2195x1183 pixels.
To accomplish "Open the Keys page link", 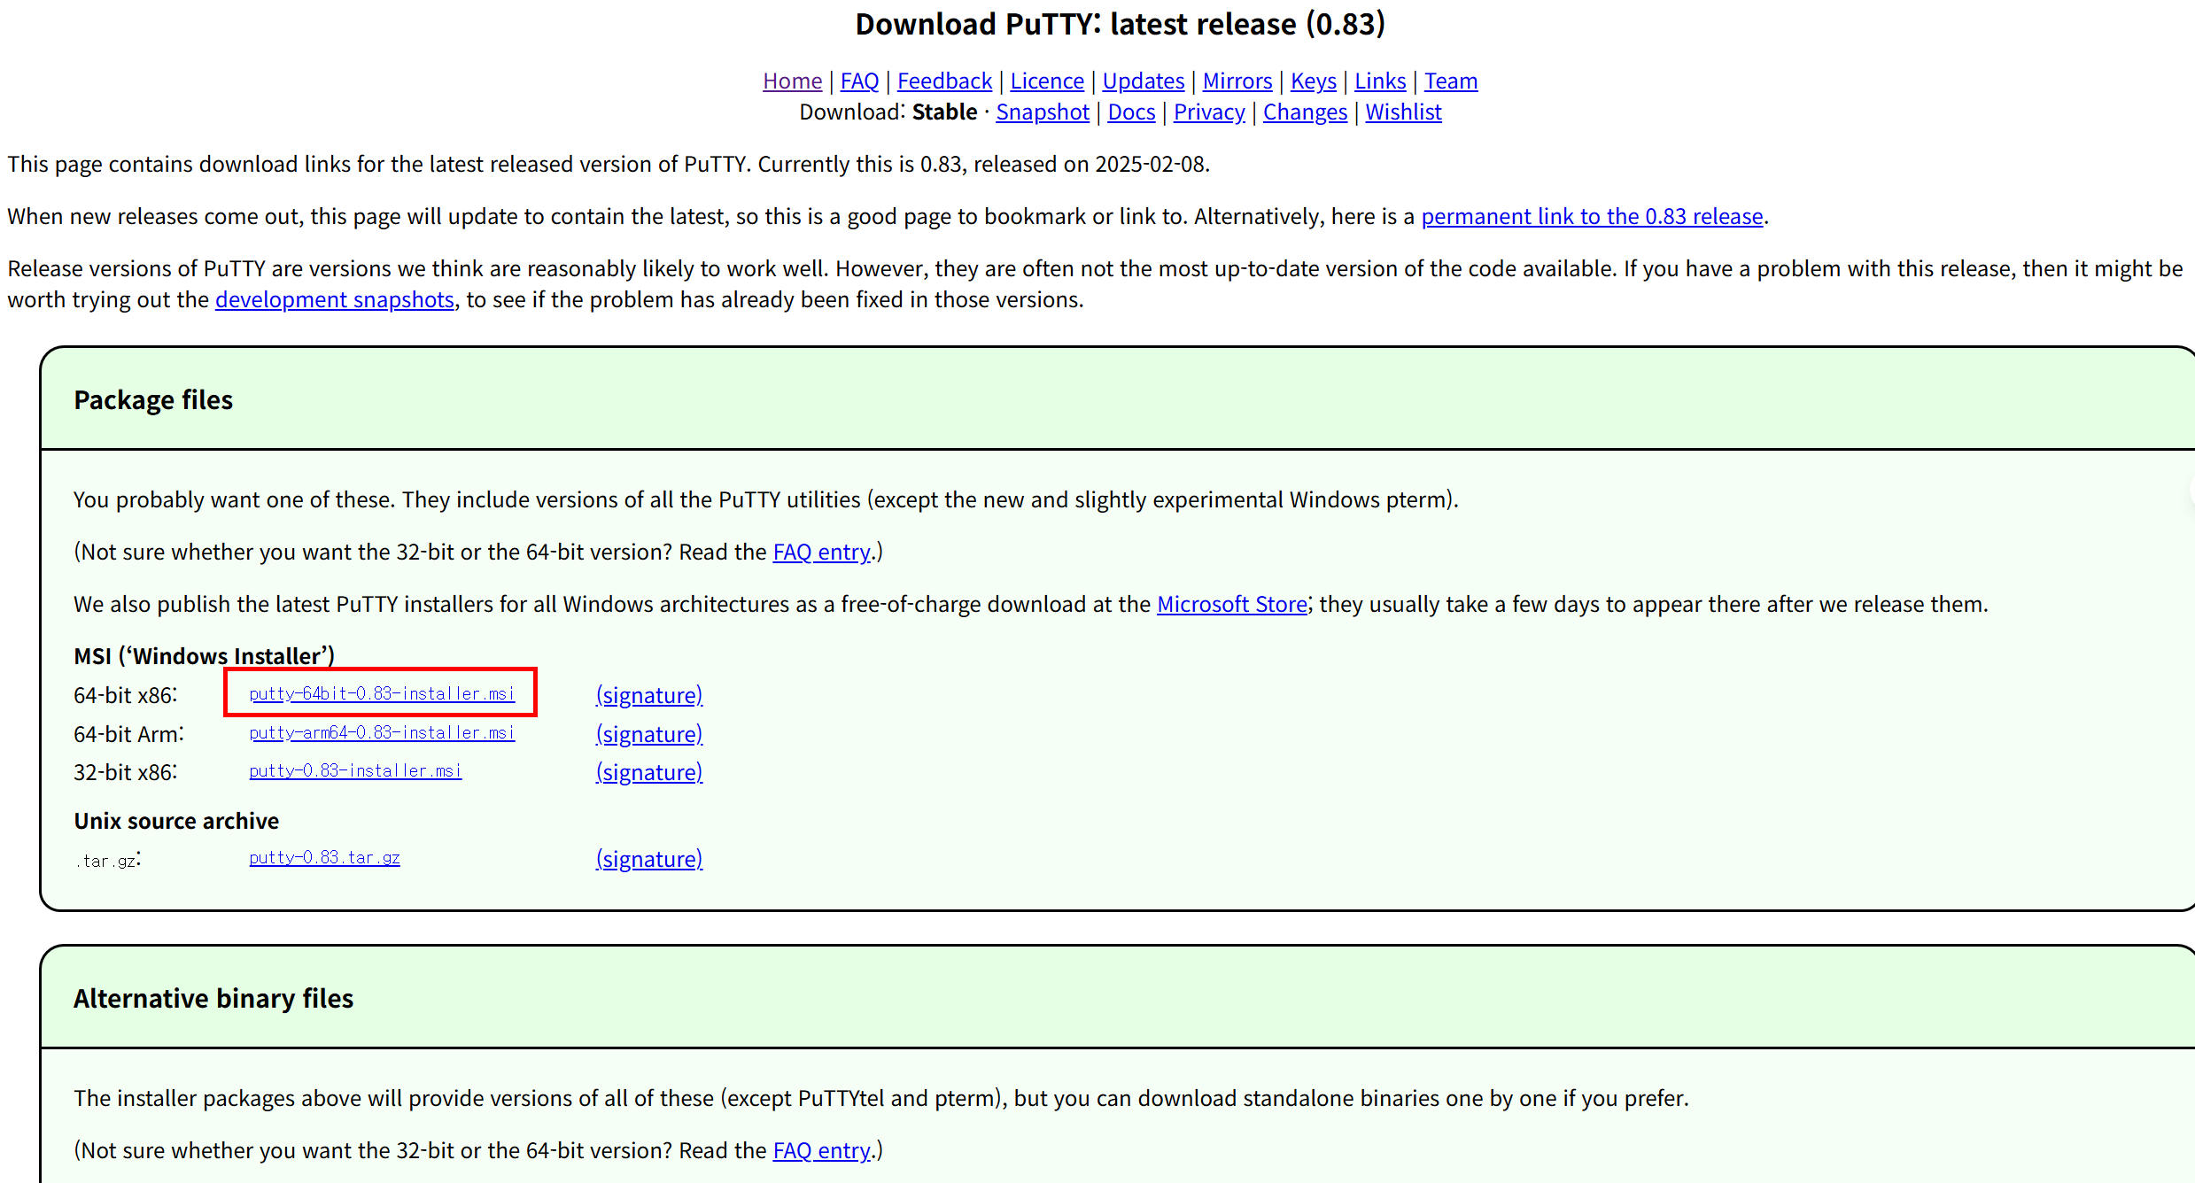I will pyautogui.click(x=1313, y=81).
